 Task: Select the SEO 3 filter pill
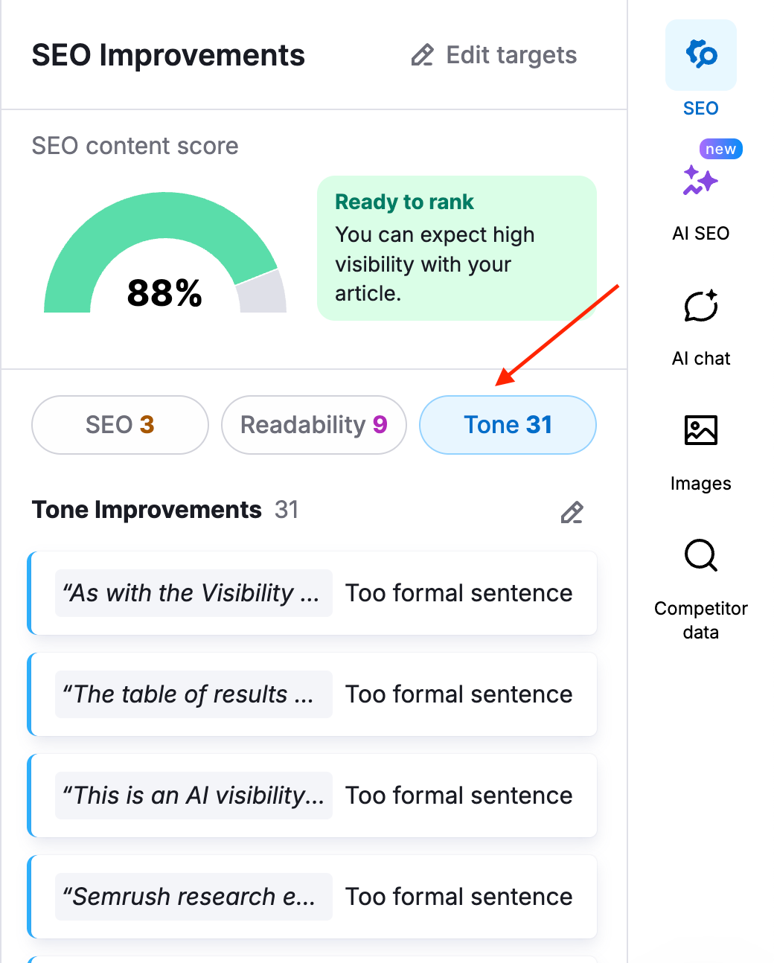click(x=119, y=425)
